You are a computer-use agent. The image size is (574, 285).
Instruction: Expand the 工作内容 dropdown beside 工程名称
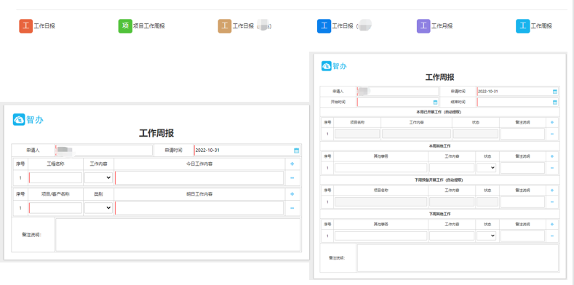[x=98, y=178]
